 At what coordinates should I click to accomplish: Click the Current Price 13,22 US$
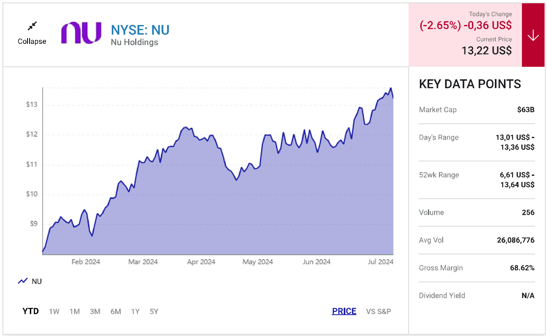[x=487, y=50]
